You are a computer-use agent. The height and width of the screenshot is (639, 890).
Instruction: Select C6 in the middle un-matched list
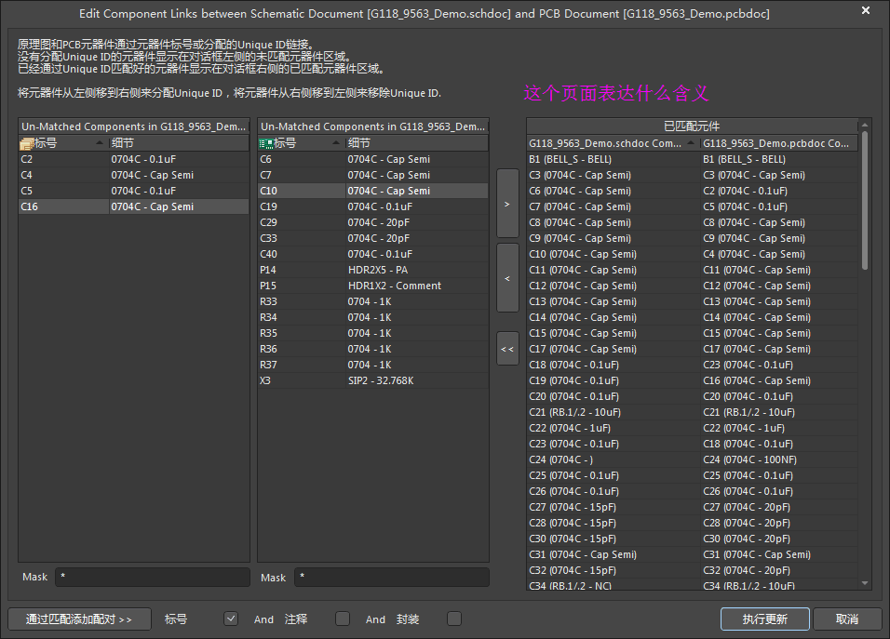373,159
